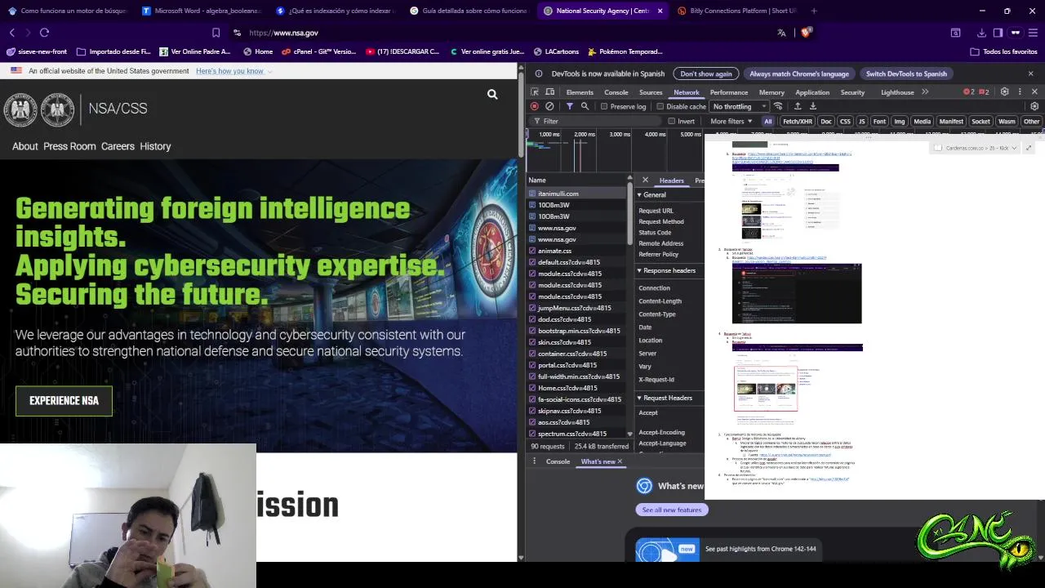
Task: Click the bookmark icon beside address bar
Action: pos(216,33)
